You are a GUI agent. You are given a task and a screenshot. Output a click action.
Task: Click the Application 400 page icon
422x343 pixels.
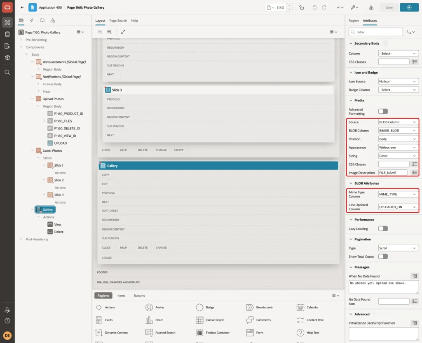[x=33, y=7]
